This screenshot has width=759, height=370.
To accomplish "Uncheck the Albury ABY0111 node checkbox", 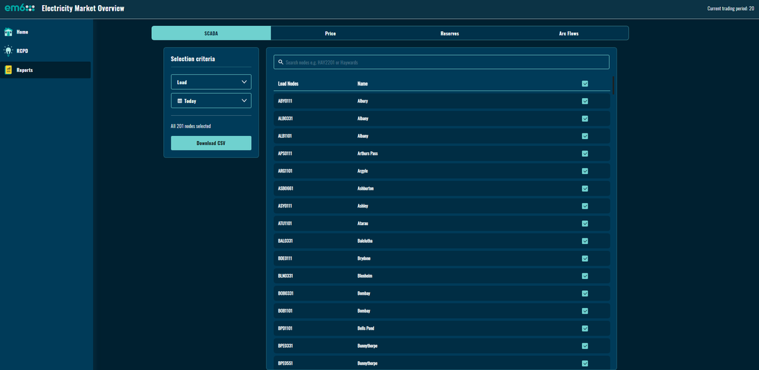I will click(584, 101).
